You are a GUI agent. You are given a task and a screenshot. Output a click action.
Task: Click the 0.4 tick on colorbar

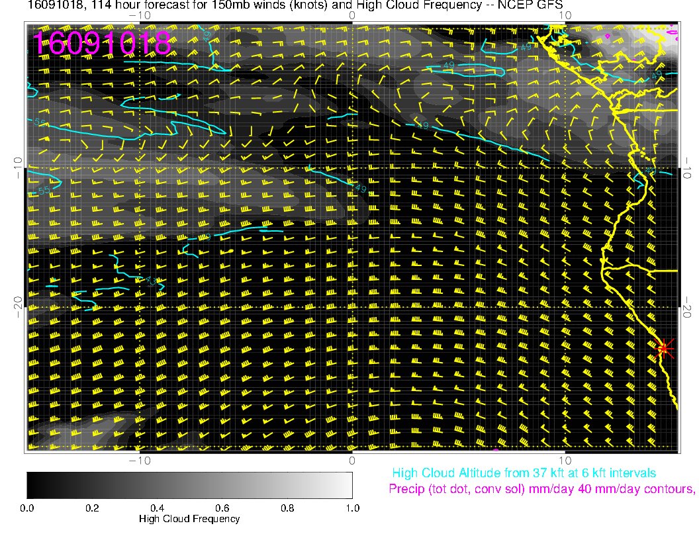(157, 508)
